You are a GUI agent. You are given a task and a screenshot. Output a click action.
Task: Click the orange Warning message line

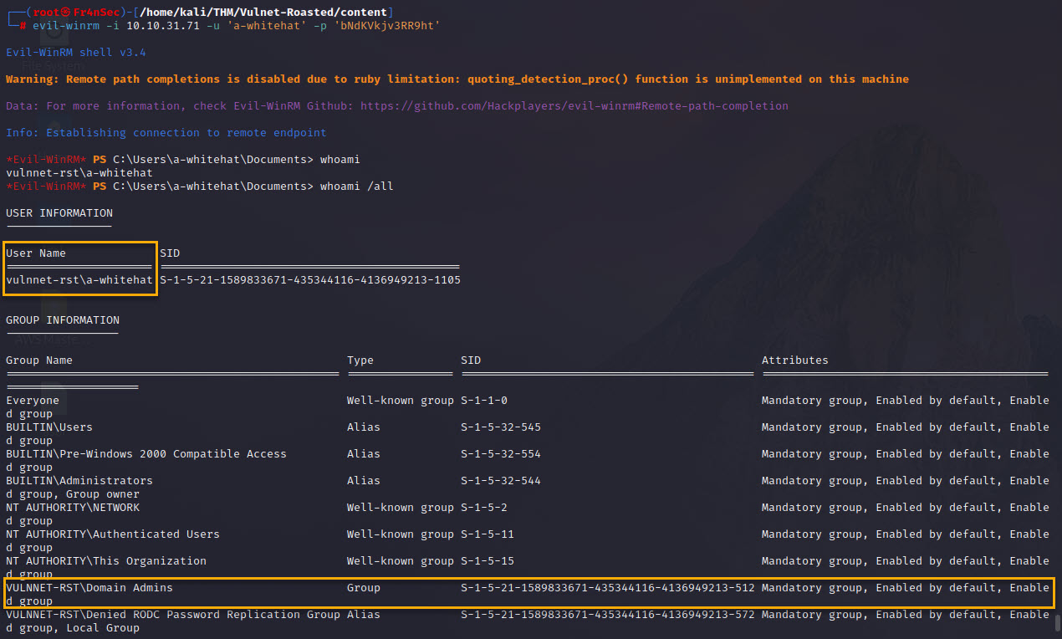(x=457, y=79)
